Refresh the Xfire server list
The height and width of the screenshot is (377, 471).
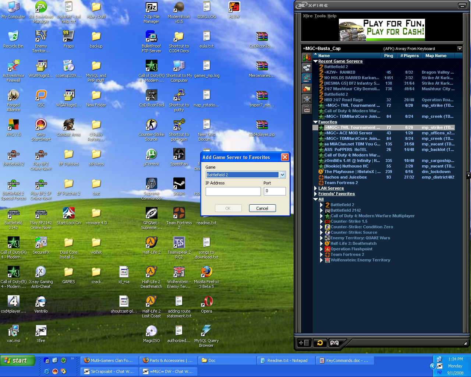coord(320,343)
